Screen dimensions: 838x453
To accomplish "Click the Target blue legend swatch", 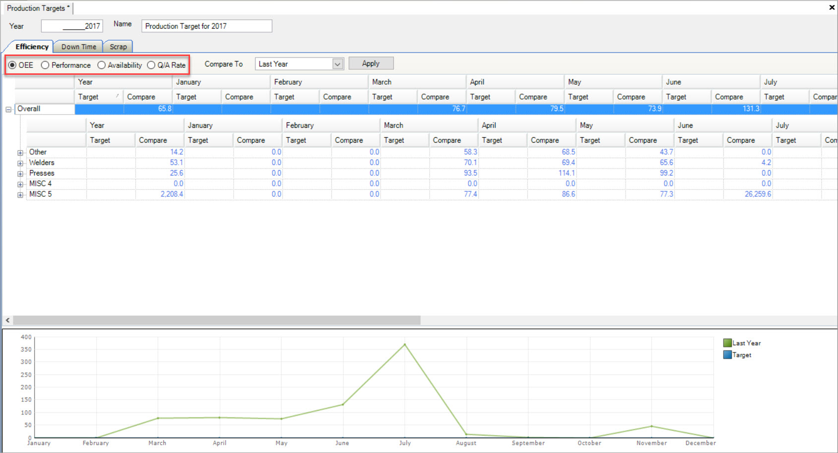I will pos(727,355).
